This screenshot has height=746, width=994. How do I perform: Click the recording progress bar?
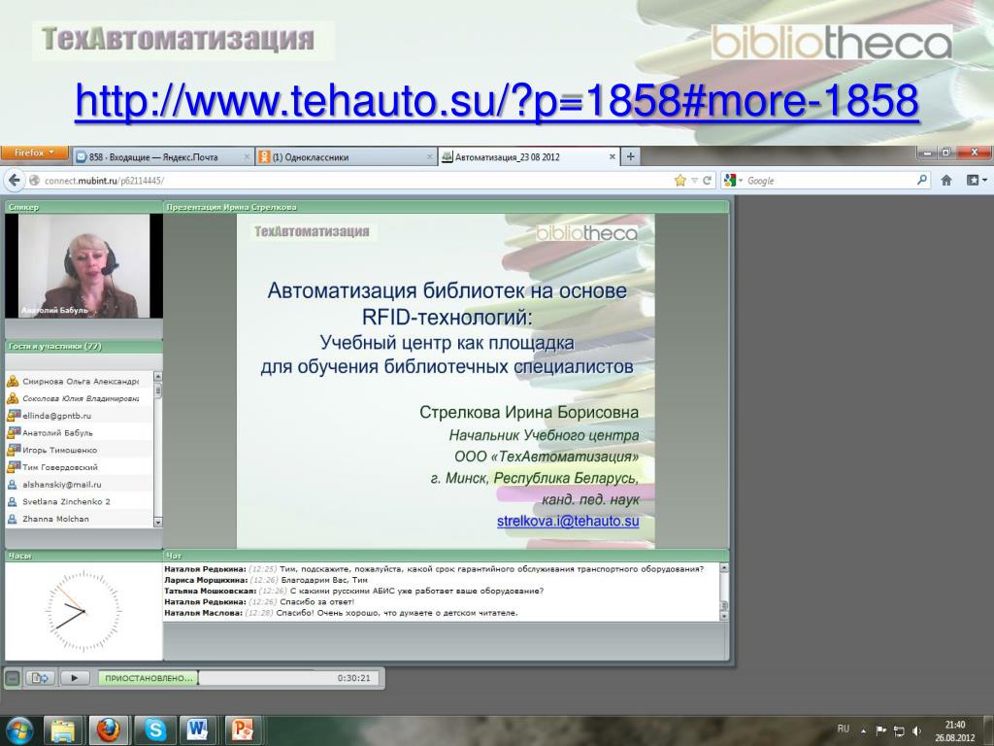pyautogui.click(x=239, y=678)
